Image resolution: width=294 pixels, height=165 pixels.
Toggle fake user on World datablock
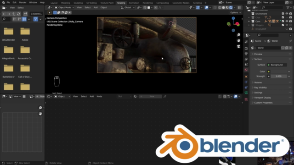pos(283,48)
